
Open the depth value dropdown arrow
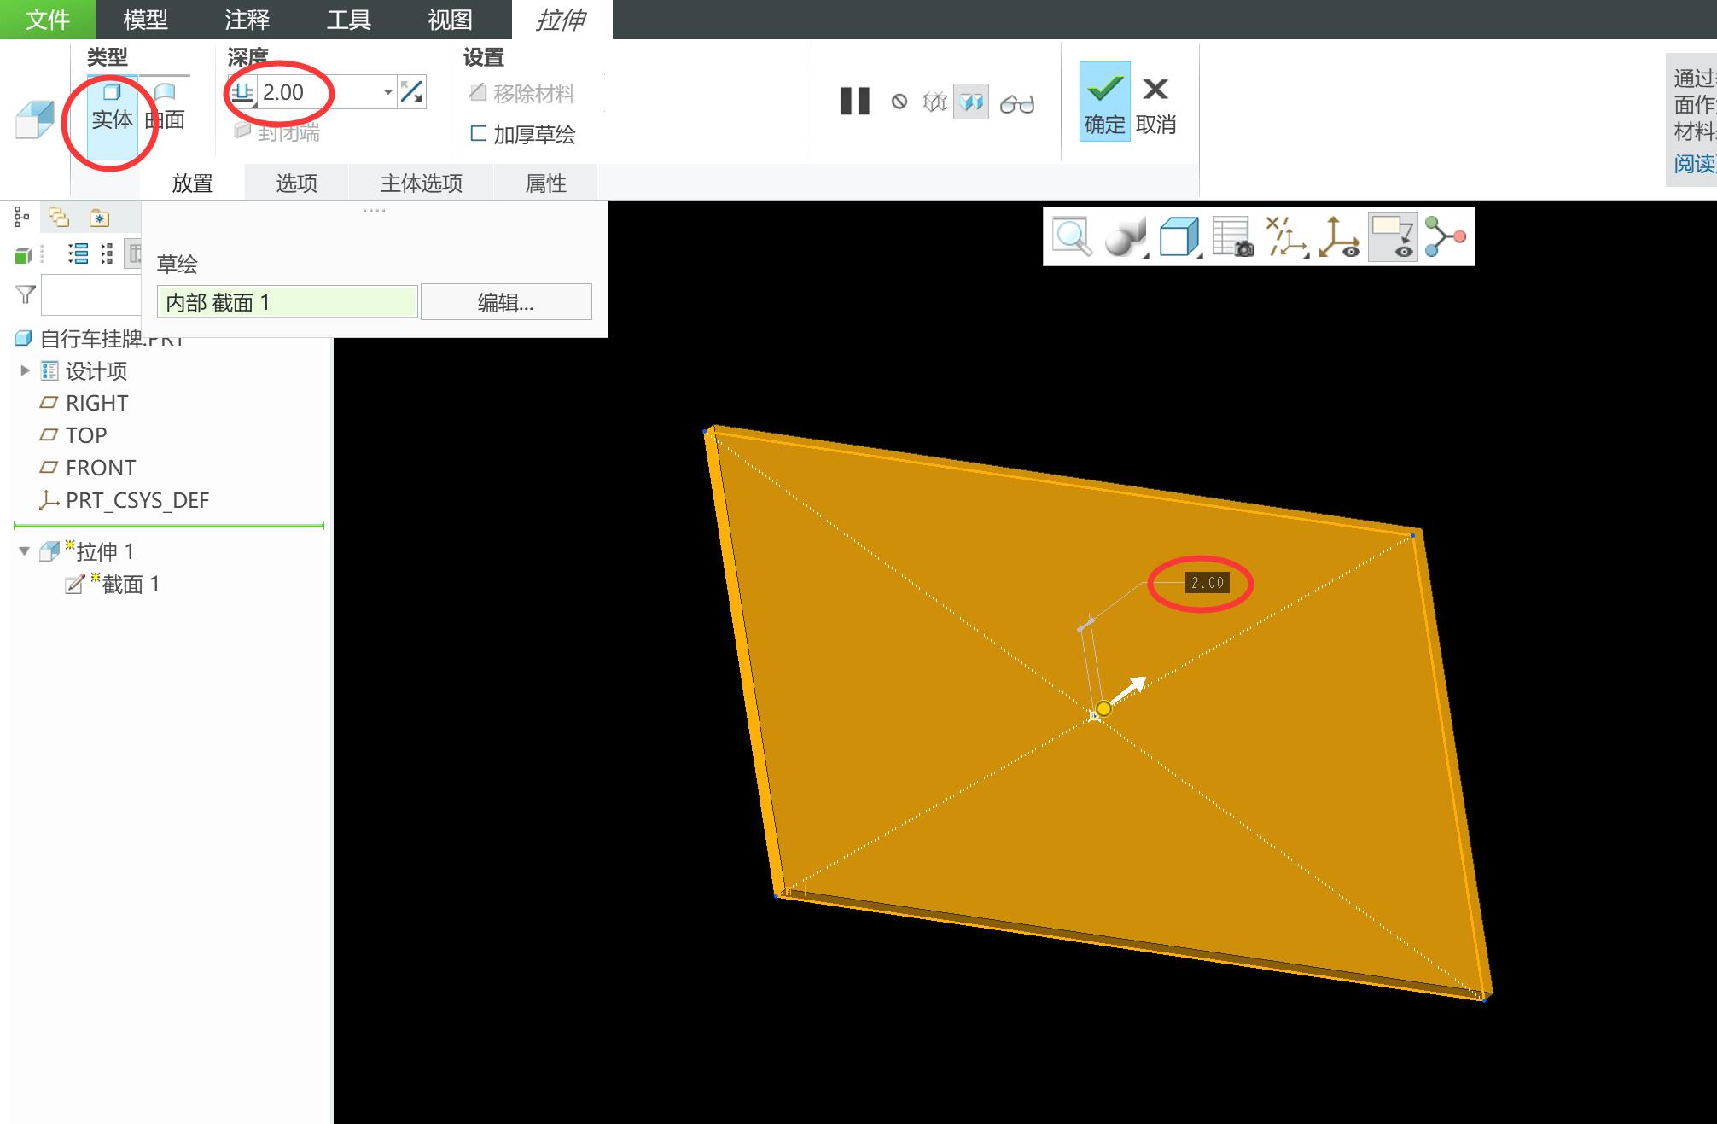click(387, 92)
